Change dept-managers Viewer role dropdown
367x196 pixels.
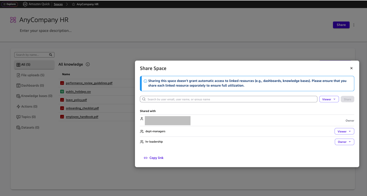click(x=344, y=131)
